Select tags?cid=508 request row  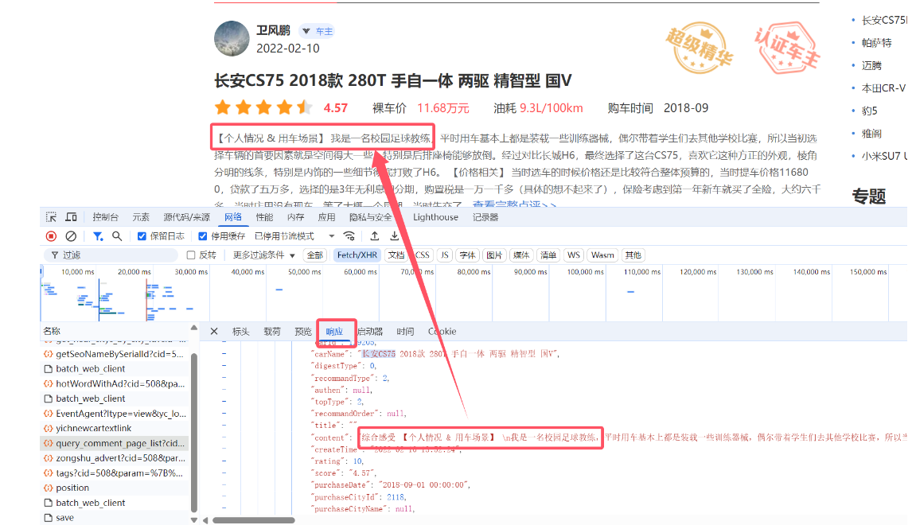(x=115, y=473)
